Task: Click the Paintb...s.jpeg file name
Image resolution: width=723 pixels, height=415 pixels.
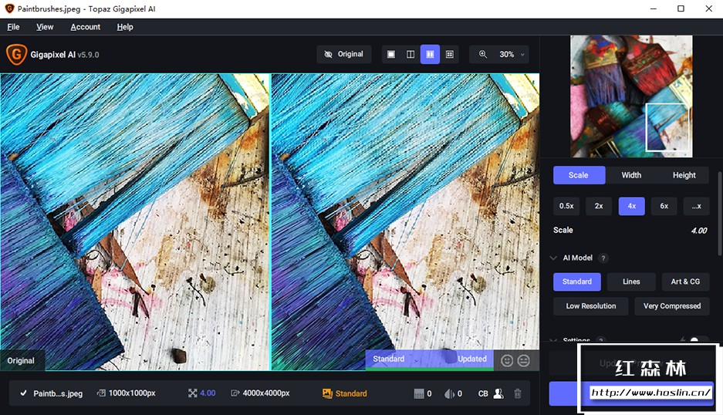Action: coord(58,393)
